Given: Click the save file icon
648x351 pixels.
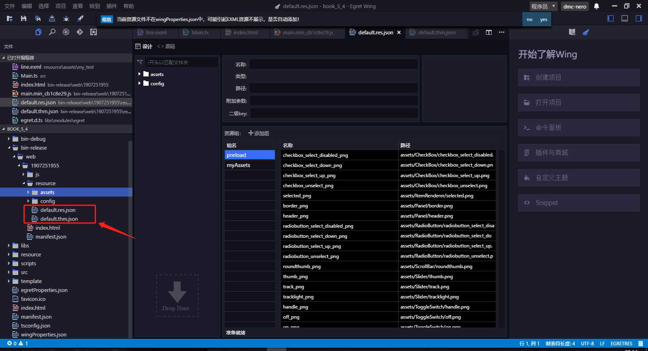Looking at the screenshot, I should point(23,19).
